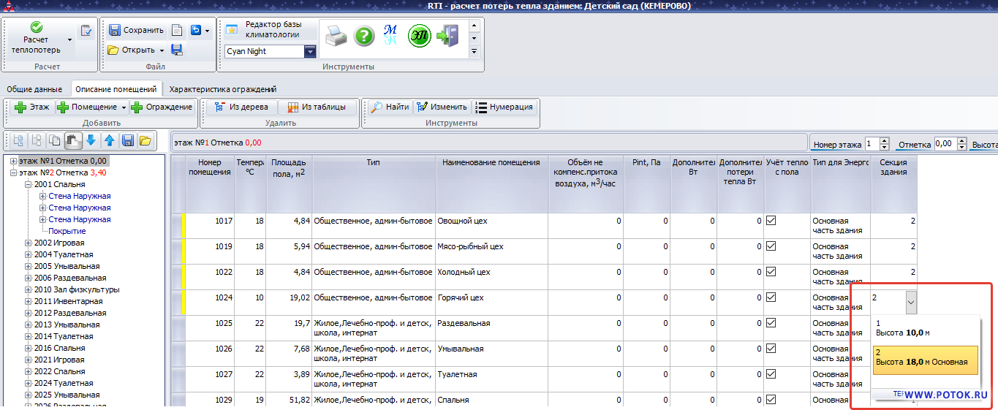The image size is (998, 410).
Task: Open the Расчет теплопотерь dropdown arrow
Action: [70, 39]
